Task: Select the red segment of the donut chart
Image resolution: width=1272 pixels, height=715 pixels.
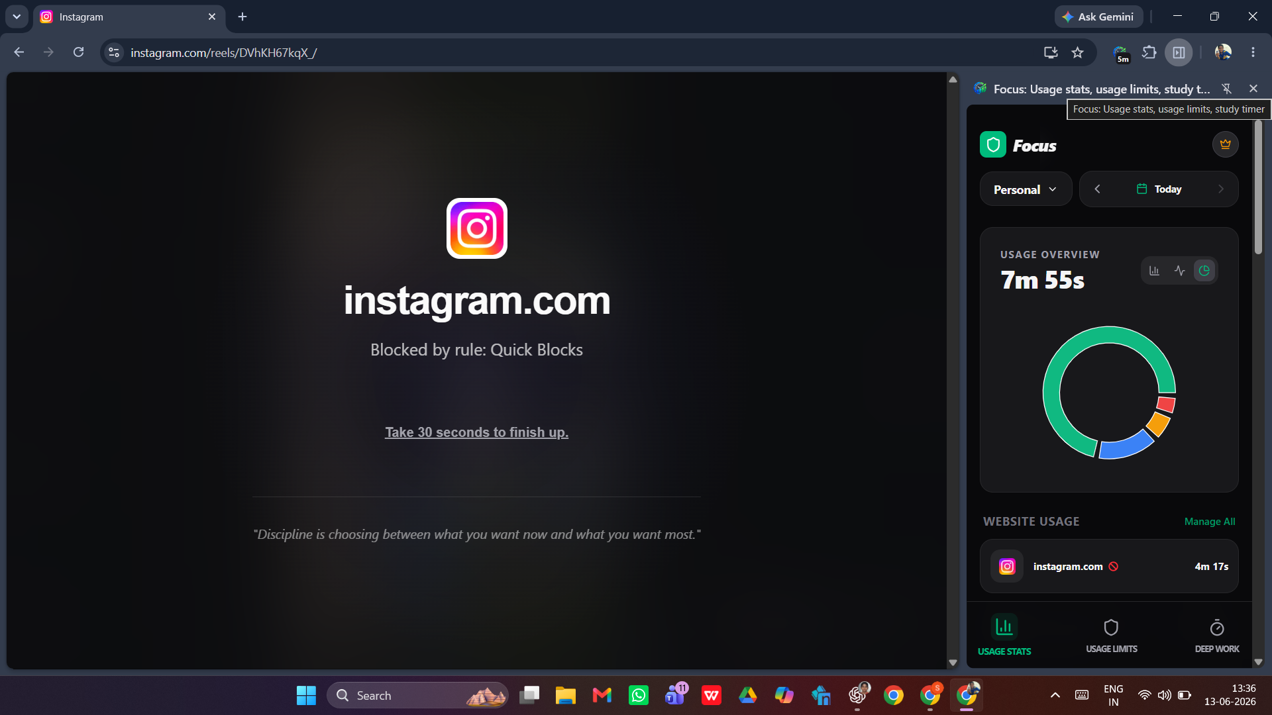Action: [x=1166, y=404]
